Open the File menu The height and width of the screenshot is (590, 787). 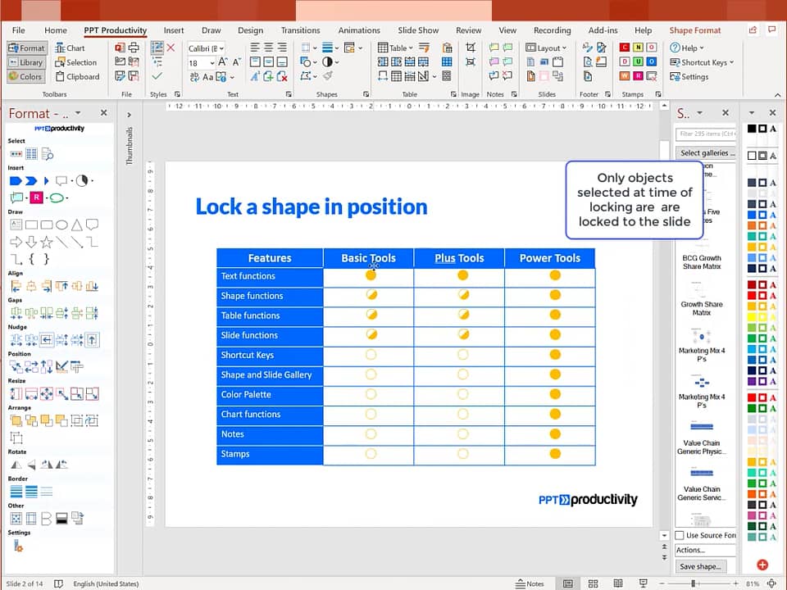coord(19,30)
